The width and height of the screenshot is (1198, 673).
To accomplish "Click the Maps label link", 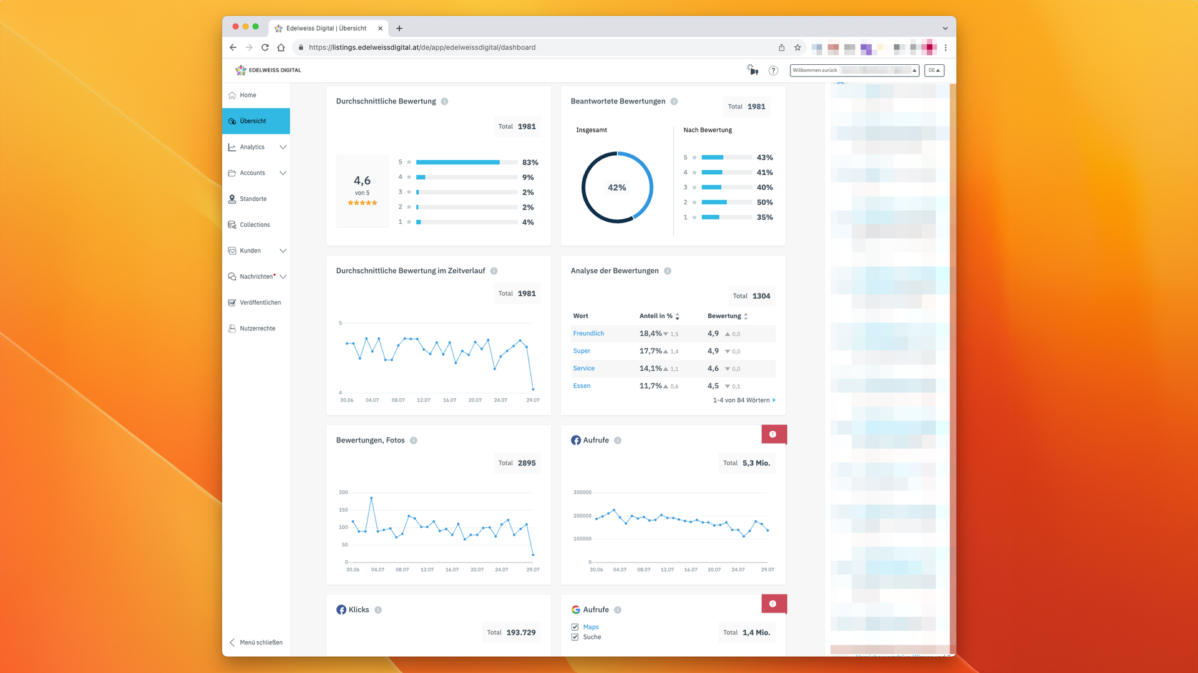I will pyautogui.click(x=591, y=627).
